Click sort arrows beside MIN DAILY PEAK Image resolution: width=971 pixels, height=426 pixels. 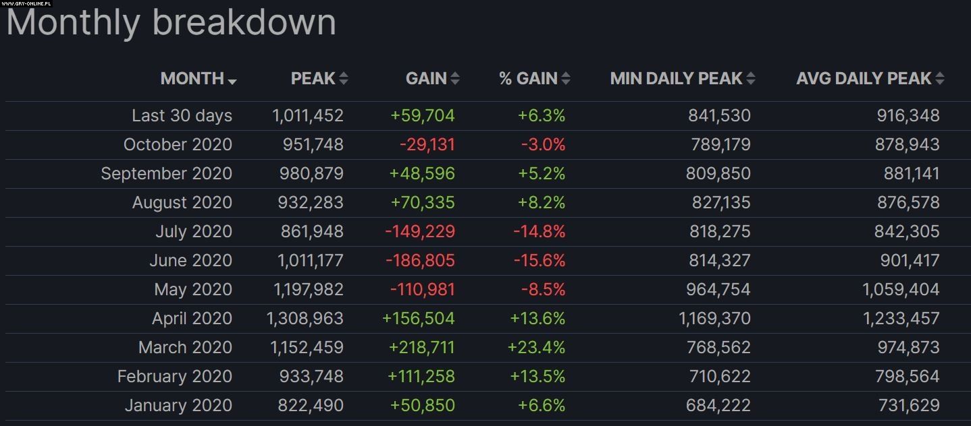coord(751,79)
